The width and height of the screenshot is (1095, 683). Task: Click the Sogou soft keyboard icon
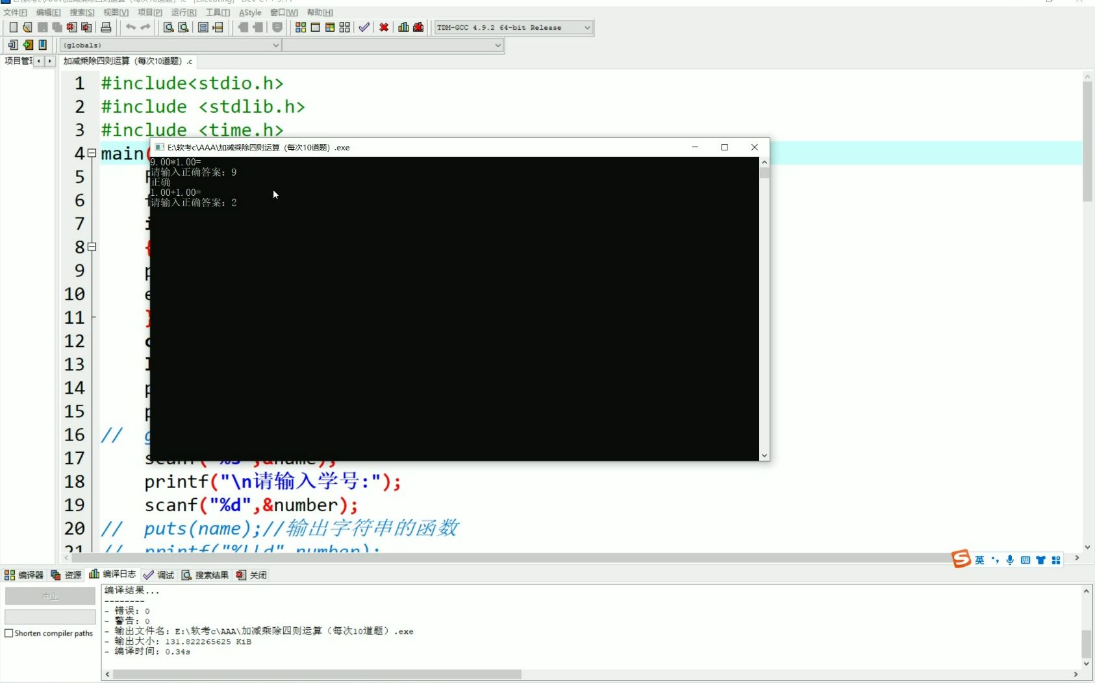coord(1026,560)
